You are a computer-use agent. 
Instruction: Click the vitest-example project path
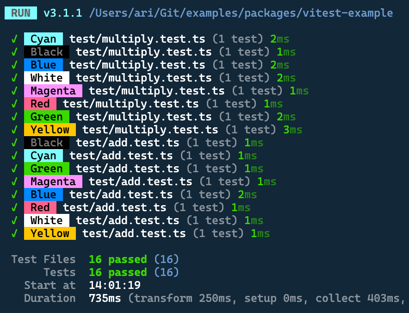click(241, 13)
